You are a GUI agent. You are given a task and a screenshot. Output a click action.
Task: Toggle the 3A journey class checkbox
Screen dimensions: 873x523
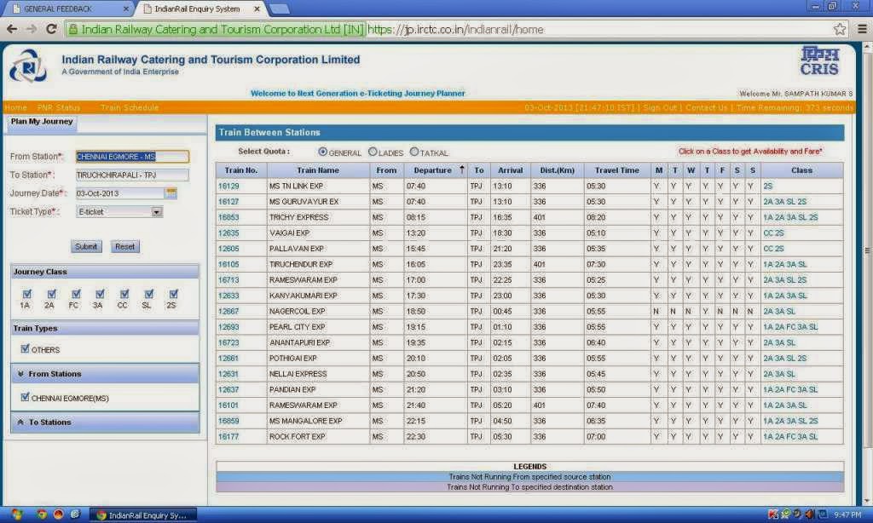[x=100, y=294]
